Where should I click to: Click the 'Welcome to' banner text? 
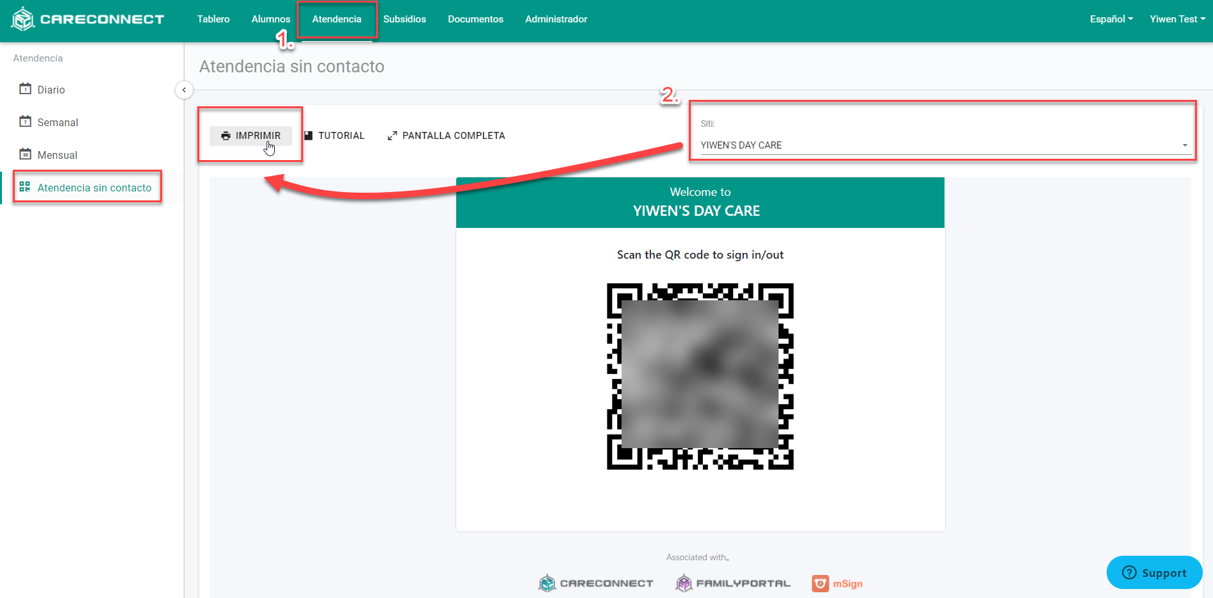[x=700, y=192]
